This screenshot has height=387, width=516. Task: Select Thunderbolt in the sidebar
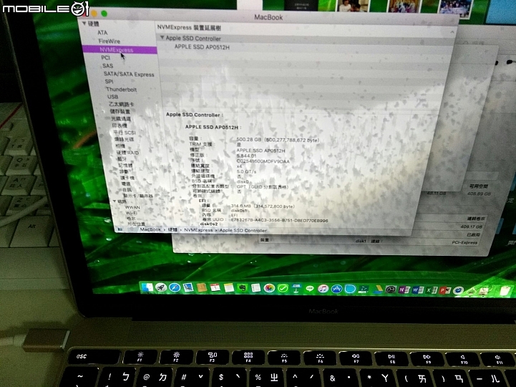[x=121, y=90]
